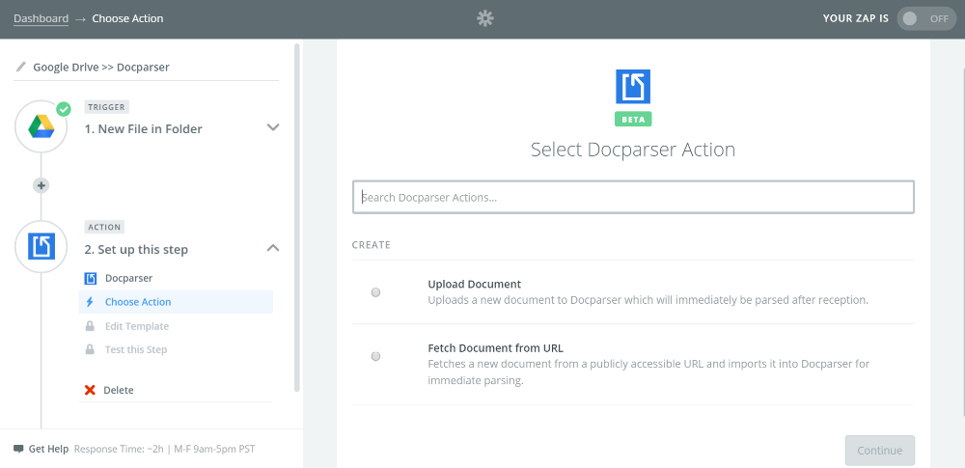The height and width of the screenshot is (468, 965).
Task: Click the TRIGGER label tag
Action: click(106, 106)
